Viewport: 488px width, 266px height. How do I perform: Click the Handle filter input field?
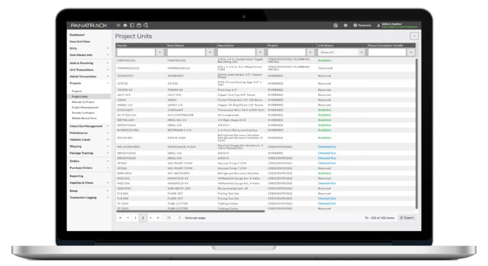click(x=136, y=52)
